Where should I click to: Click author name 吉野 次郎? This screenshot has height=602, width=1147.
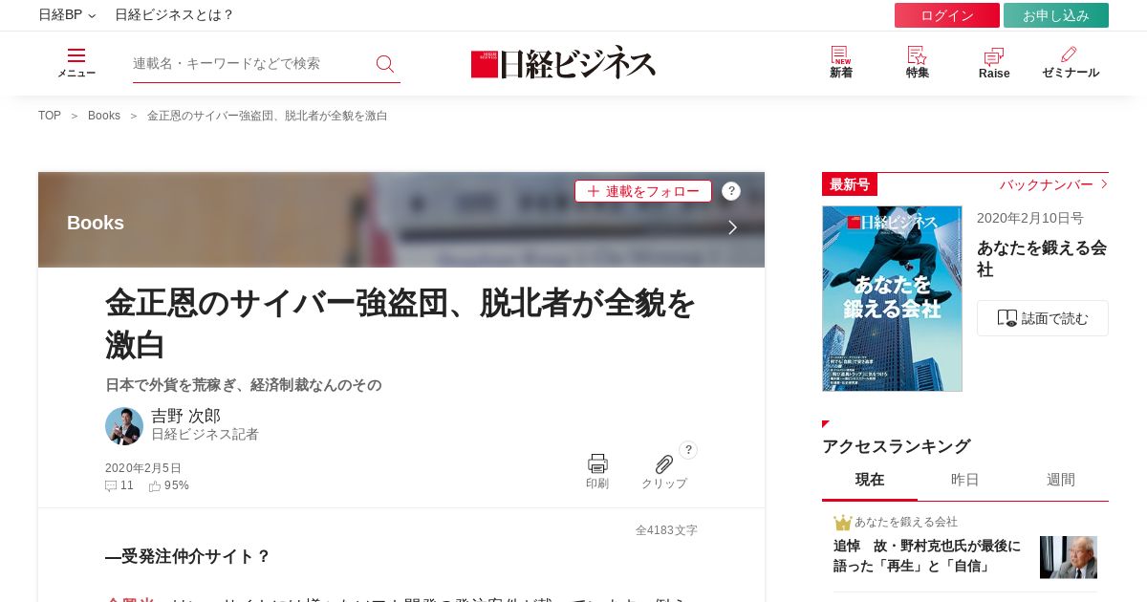tap(186, 416)
